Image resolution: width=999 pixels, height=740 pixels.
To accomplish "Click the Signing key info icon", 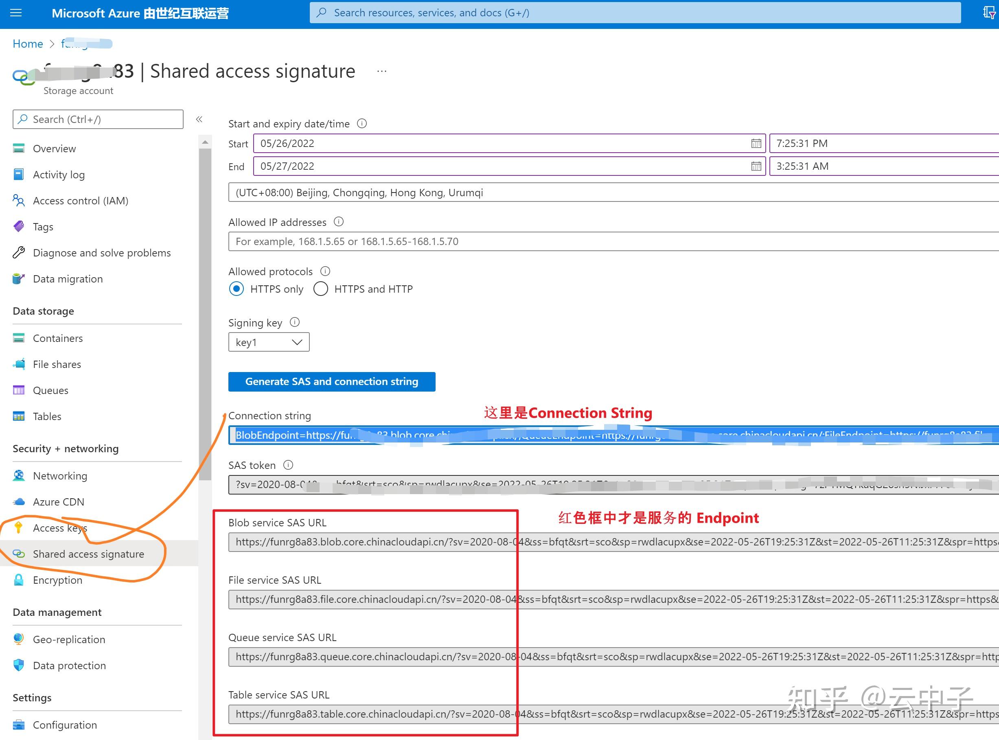I will [295, 322].
